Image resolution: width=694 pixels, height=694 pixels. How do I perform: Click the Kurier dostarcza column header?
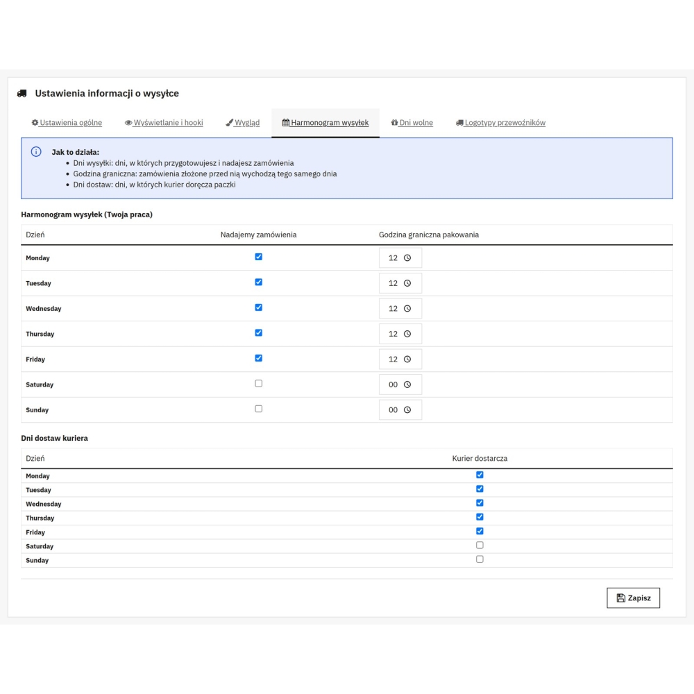480,458
